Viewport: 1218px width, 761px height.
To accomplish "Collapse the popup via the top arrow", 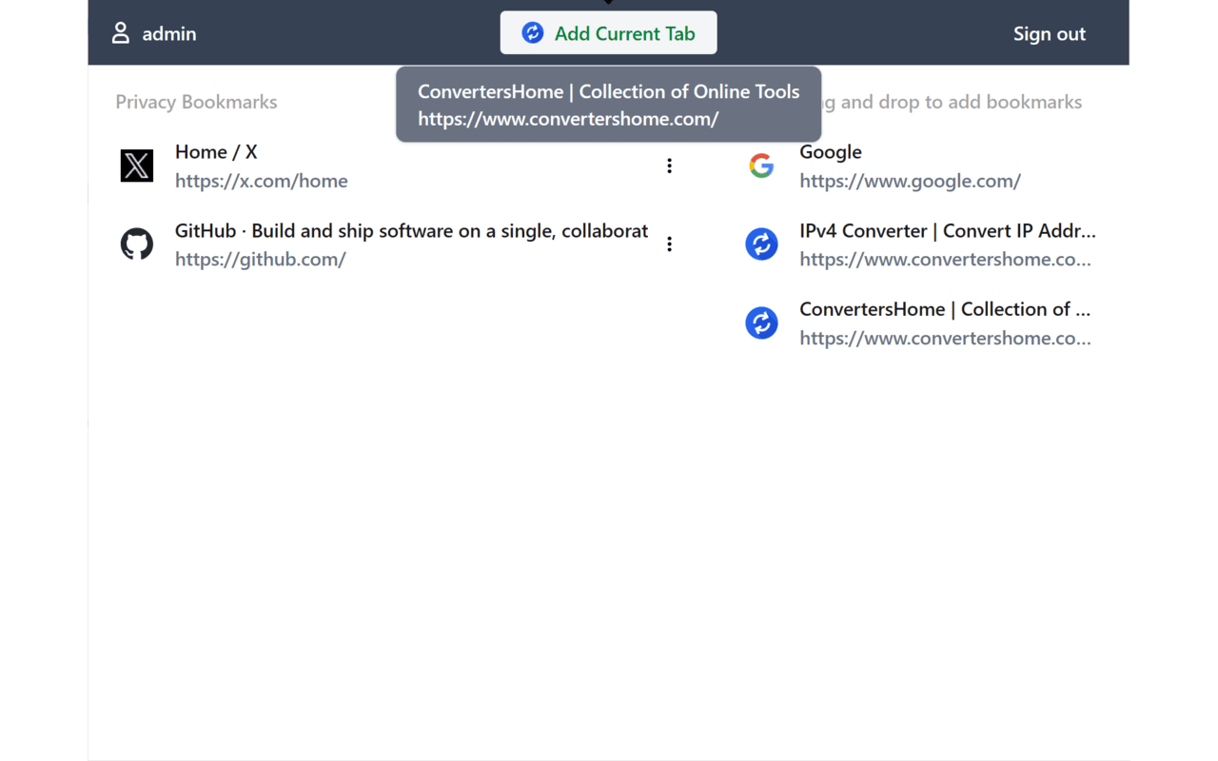I will (608, 4).
